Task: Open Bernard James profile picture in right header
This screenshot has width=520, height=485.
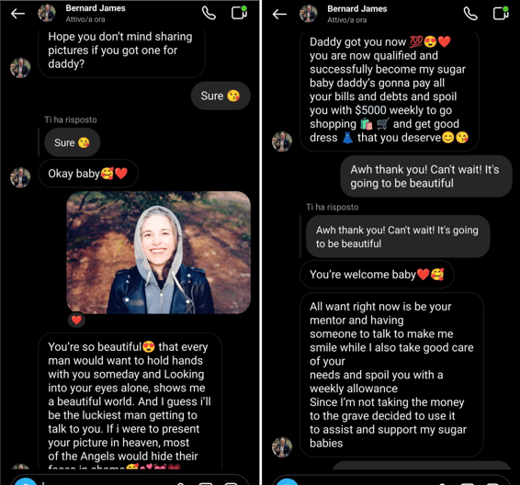Action: tap(309, 14)
